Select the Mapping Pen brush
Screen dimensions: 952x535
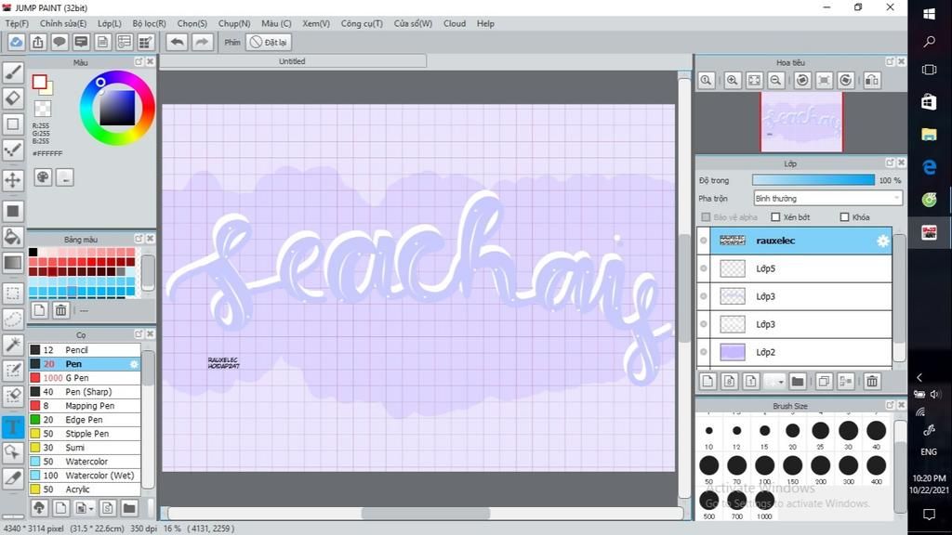click(85, 406)
